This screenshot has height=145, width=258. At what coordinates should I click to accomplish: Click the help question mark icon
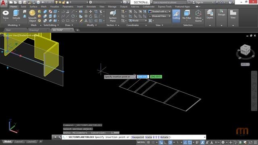coord(230,2)
